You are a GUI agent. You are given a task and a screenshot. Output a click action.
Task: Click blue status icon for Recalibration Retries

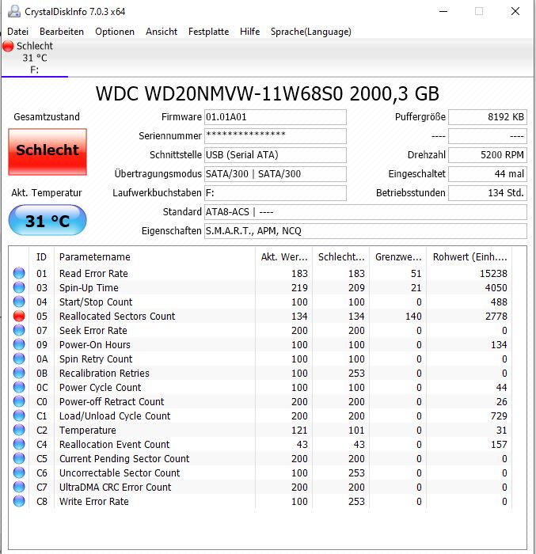click(19, 373)
